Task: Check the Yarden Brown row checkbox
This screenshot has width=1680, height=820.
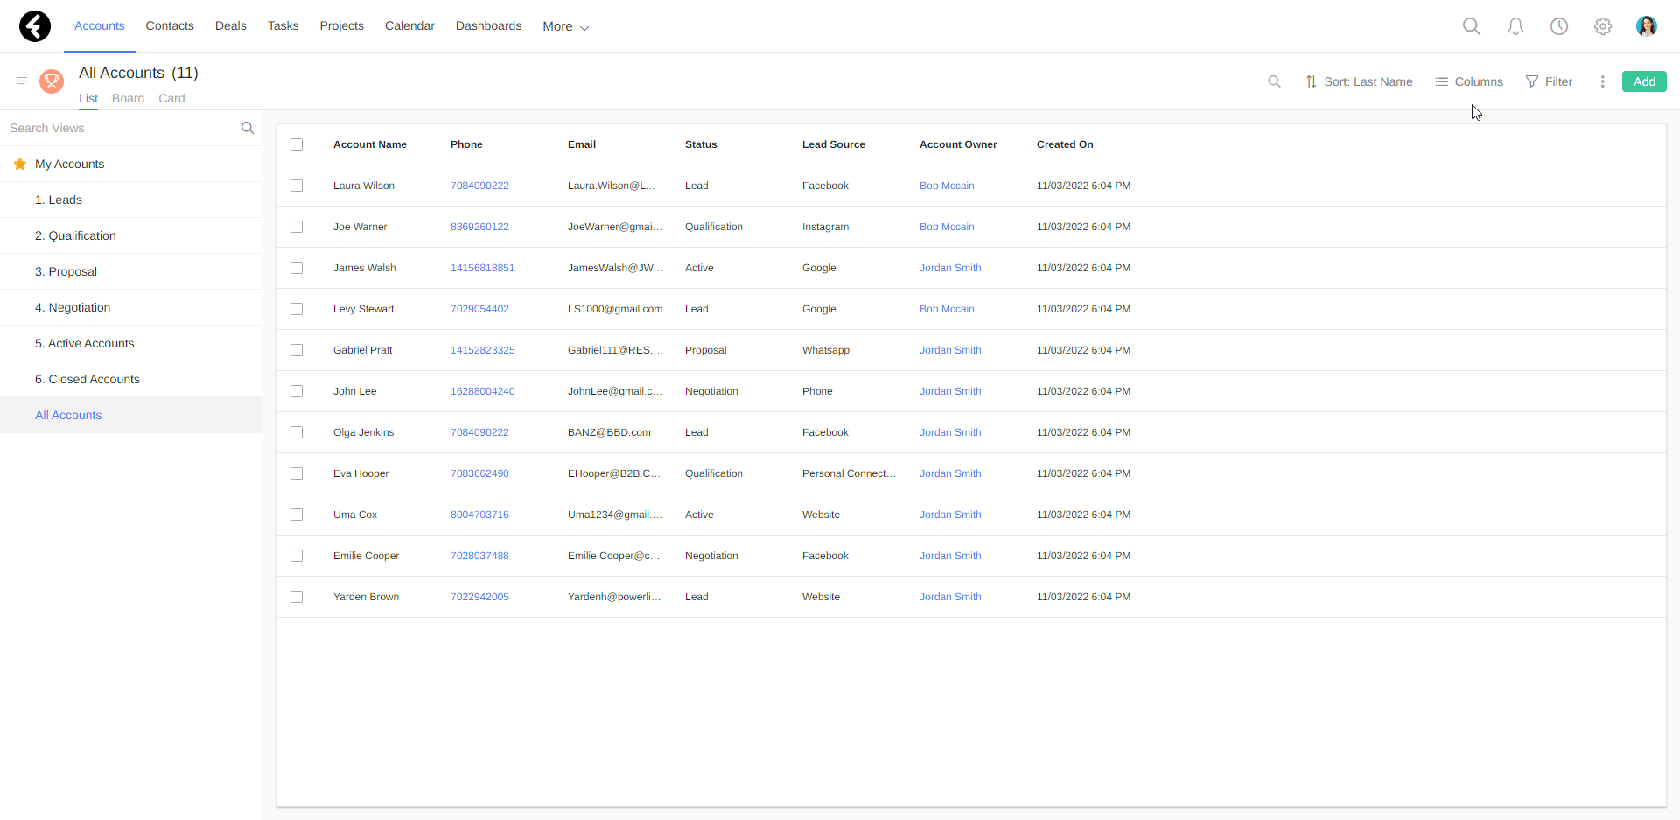Action: (x=297, y=597)
